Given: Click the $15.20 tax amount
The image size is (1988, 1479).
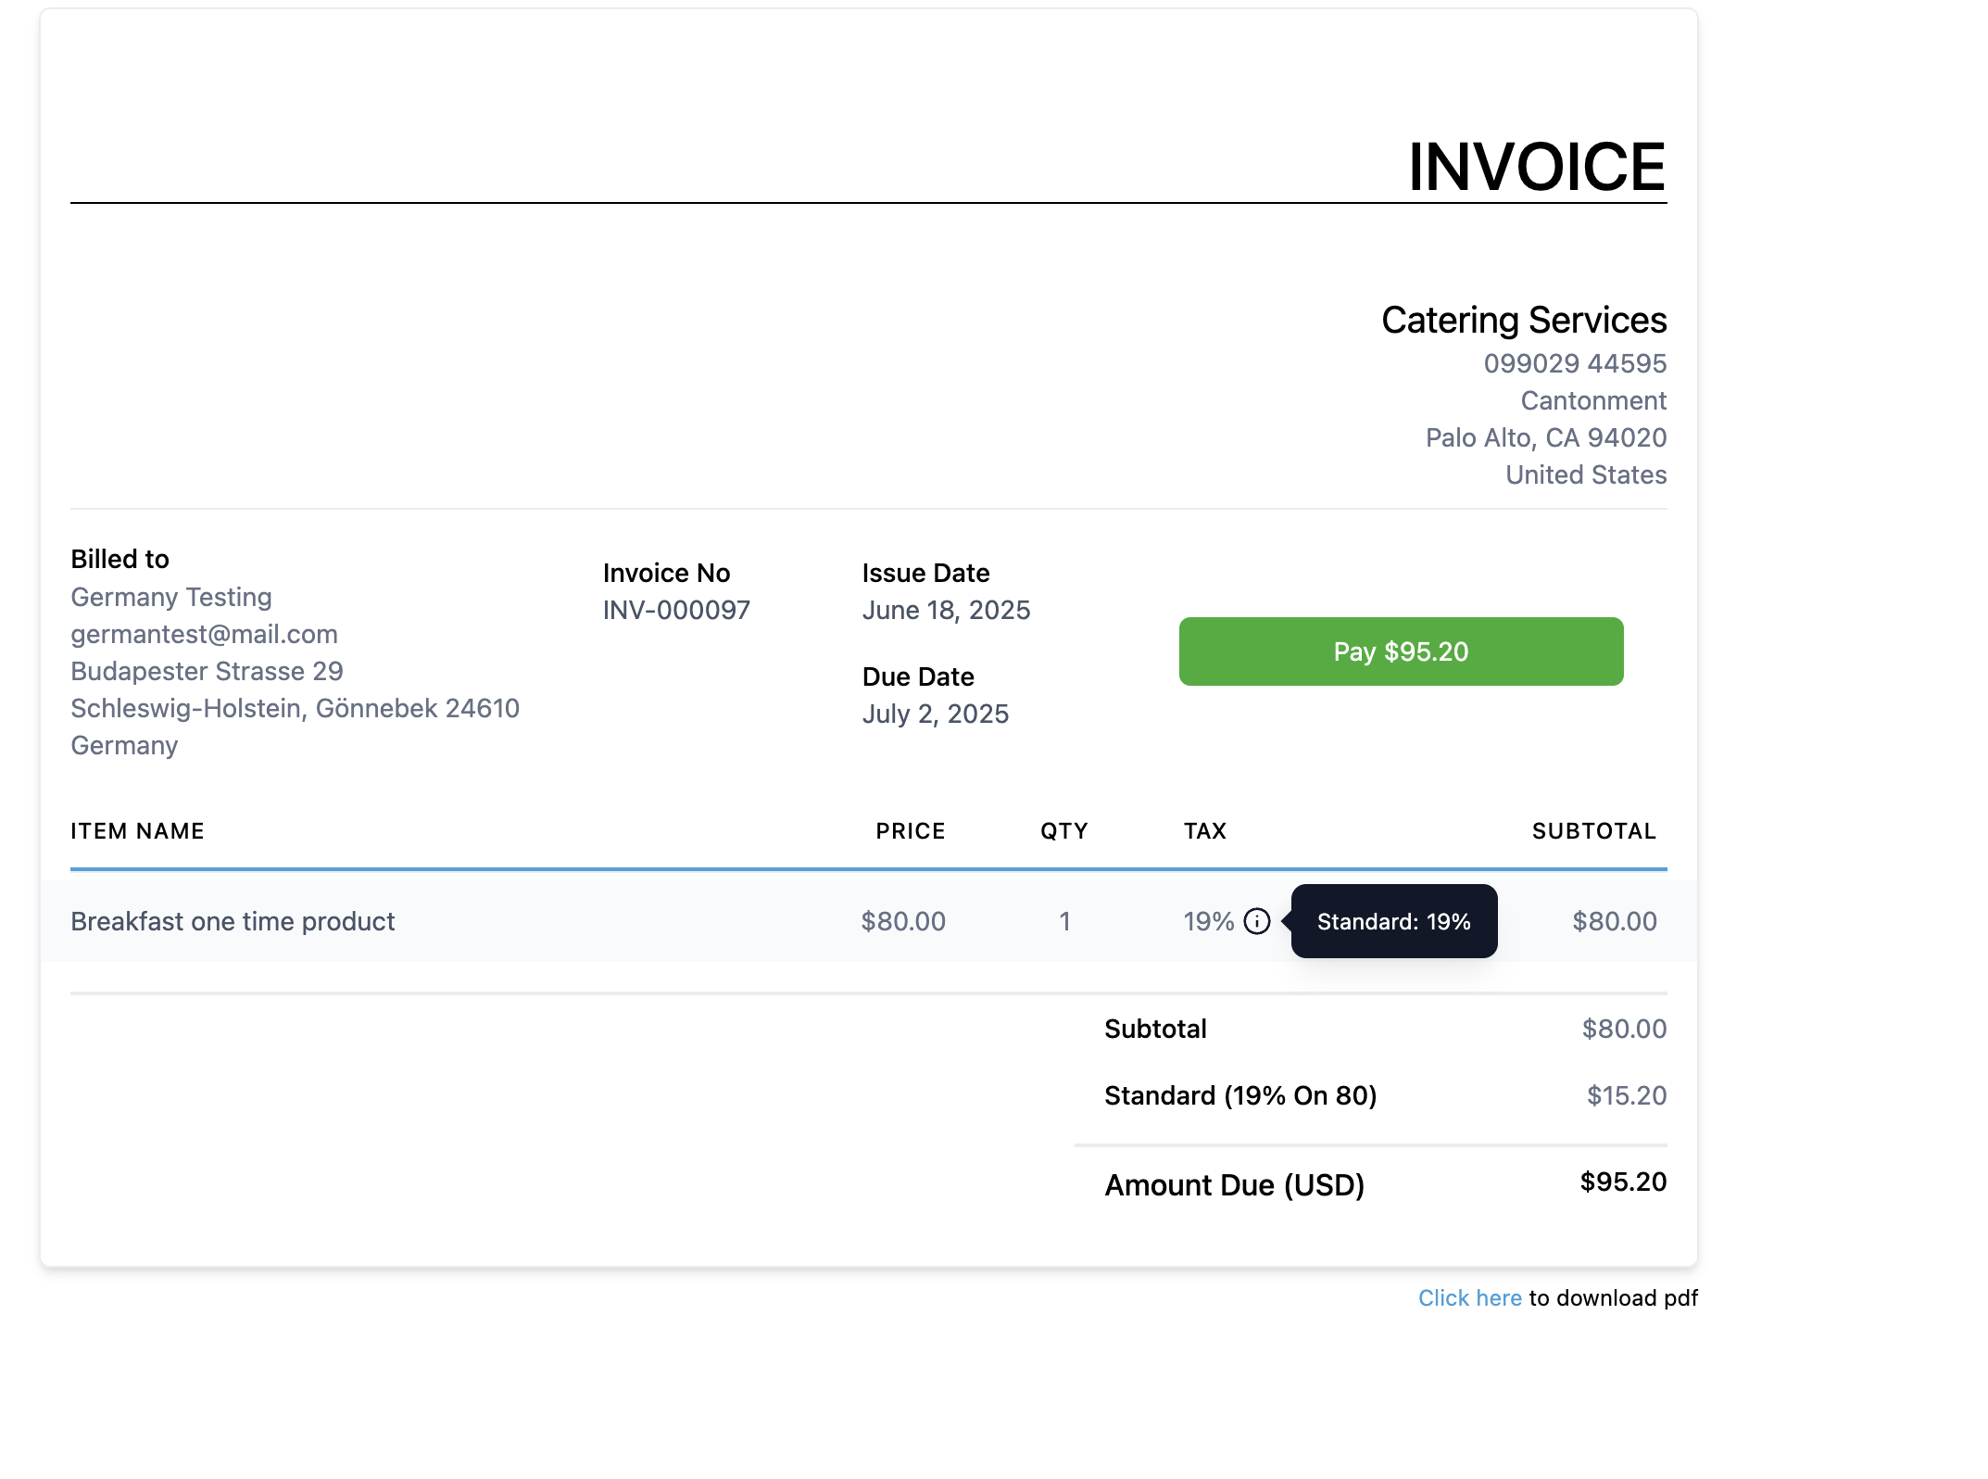Looking at the screenshot, I should pos(1626,1095).
